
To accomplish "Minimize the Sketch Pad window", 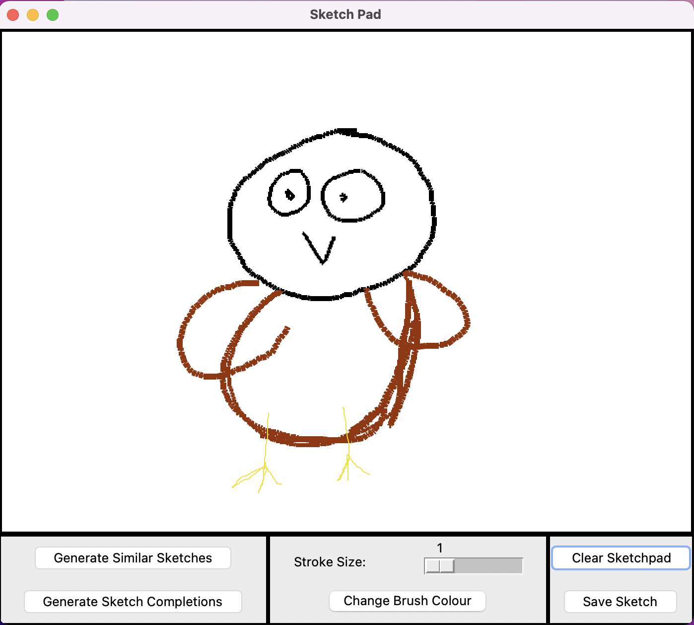I will (33, 15).
